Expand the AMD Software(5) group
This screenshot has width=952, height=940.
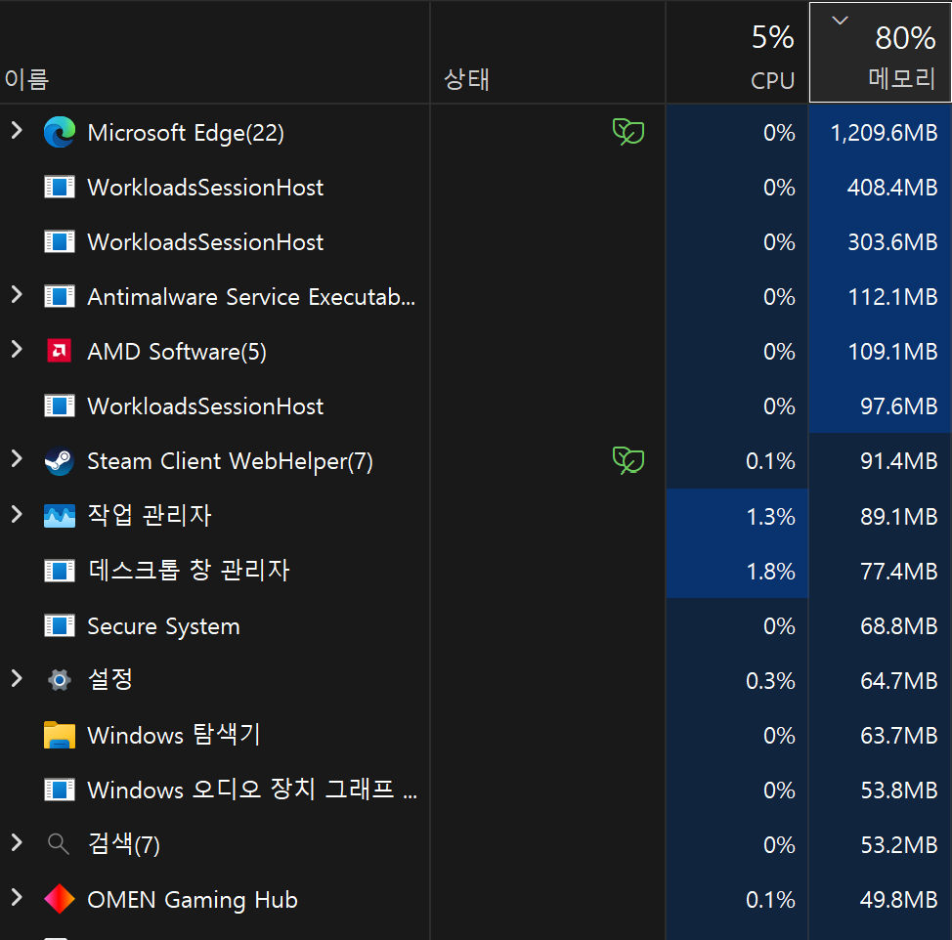[x=17, y=349]
